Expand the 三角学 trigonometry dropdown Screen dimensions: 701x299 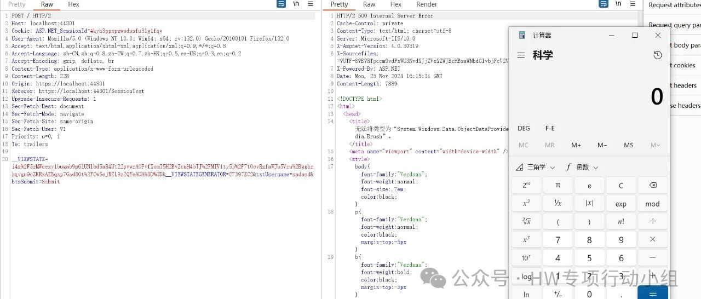tap(536, 167)
